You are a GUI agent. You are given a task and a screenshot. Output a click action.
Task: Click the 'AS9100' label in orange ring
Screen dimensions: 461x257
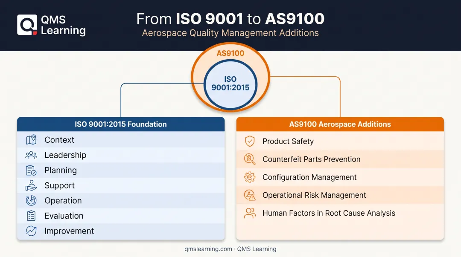(230, 53)
